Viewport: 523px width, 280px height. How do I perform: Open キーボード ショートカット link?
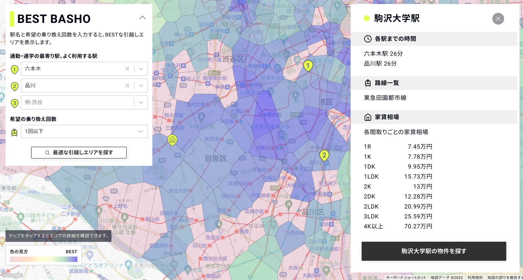pyautogui.click(x=406, y=278)
